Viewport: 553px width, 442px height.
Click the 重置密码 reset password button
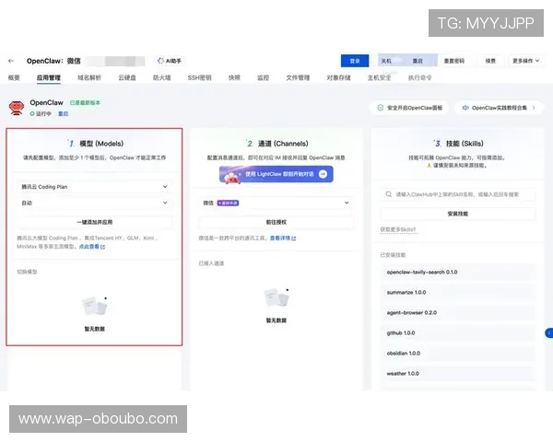[x=454, y=61]
